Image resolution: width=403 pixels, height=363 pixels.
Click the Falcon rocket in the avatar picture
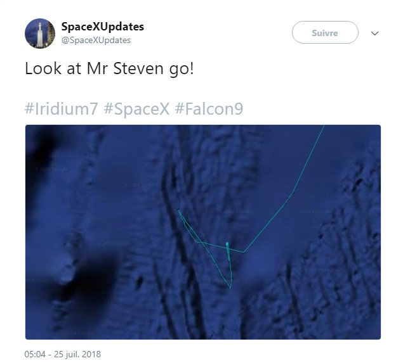click(x=39, y=35)
